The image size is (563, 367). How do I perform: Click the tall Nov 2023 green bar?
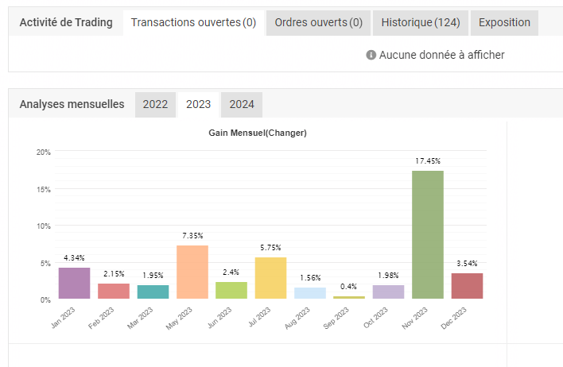[428, 234]
